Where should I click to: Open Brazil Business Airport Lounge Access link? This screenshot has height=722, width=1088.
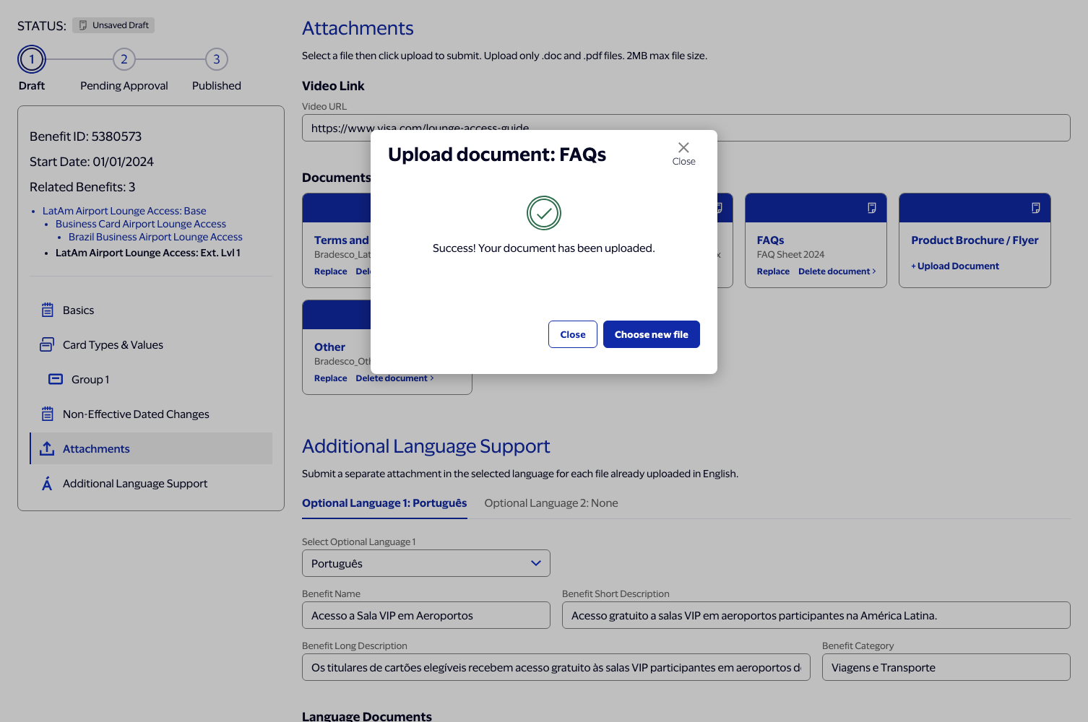pos(155,237)
